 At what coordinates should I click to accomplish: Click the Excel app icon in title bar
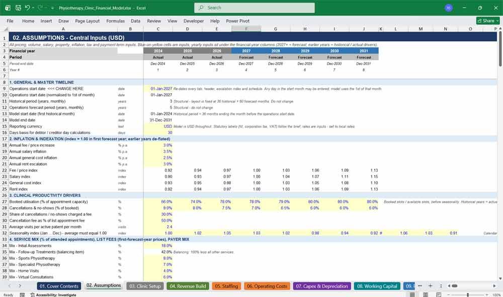tap(8, 8)
